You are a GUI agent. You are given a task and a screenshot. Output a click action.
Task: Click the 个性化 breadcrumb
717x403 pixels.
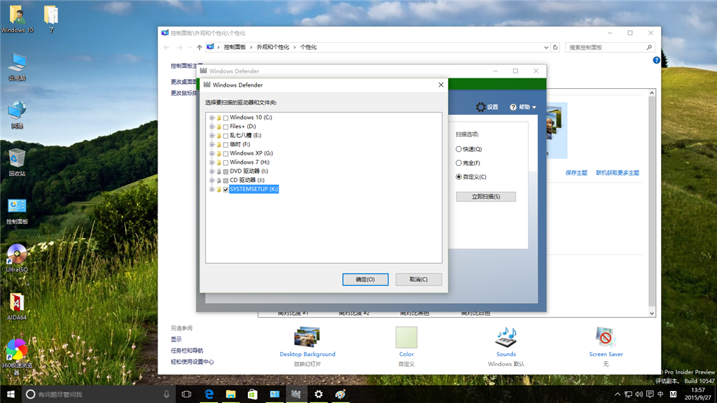[x=308, y=47]
